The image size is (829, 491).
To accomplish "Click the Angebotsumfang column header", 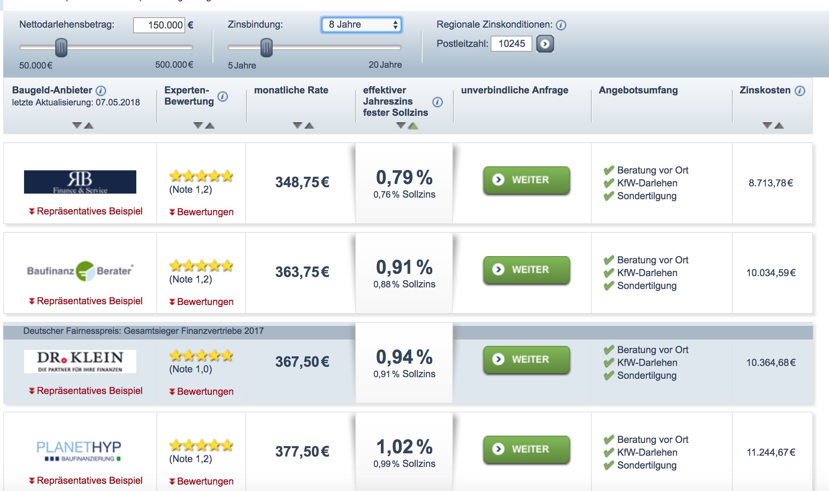I will click(638, 90).
